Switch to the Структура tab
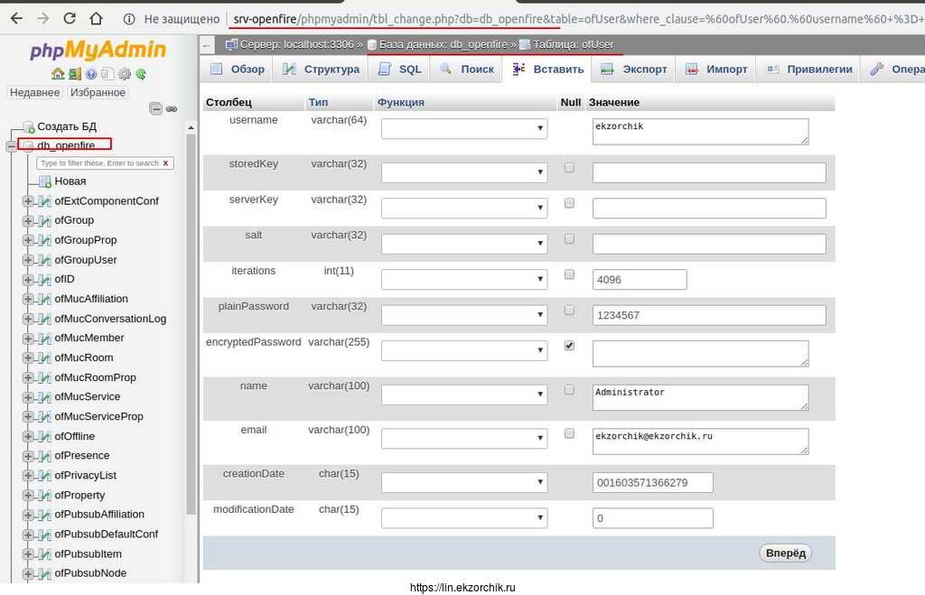The image size is (925, 595). click(321, 70)
